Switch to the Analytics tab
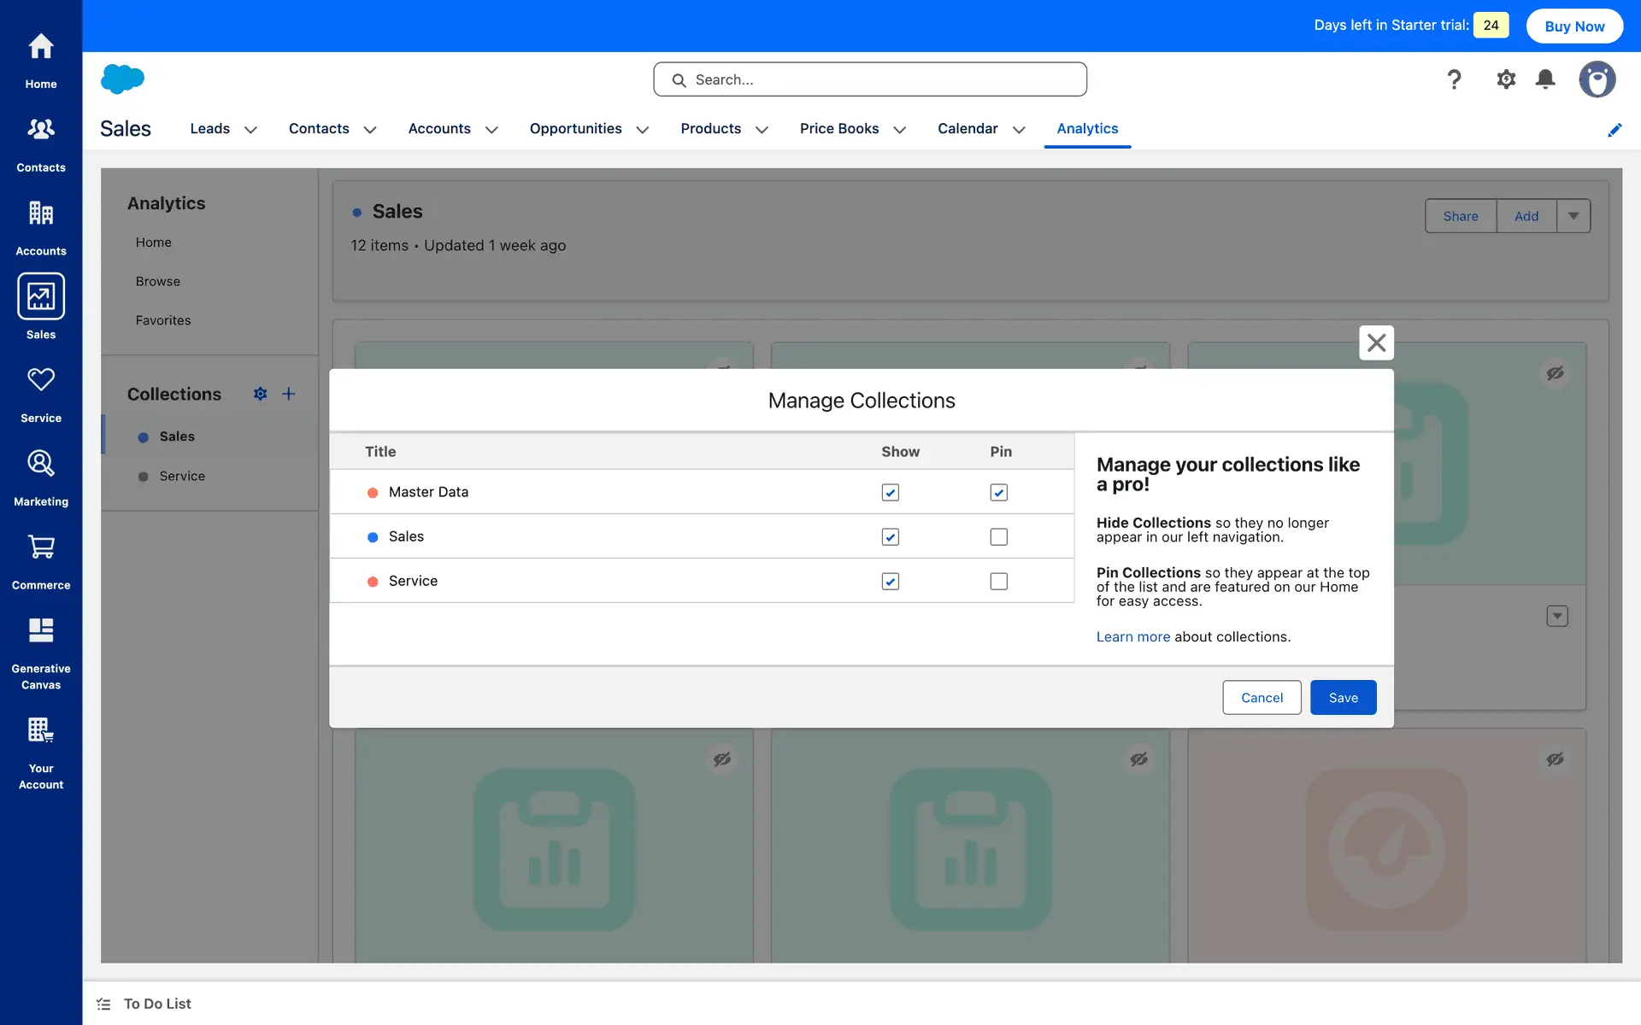Screen dimensions: 1641x1025 tap(1087, 128)
